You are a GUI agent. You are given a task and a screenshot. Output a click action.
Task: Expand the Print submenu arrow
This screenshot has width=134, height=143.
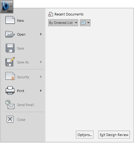41,91
